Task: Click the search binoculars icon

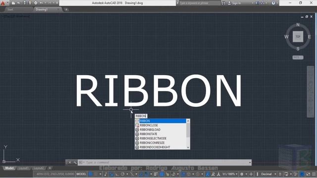Action: [223, 3]
